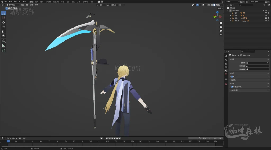Viewport: 271px width, 150px height.
Task: Collapse the Collection tree item
Action: tap(228, 11)
